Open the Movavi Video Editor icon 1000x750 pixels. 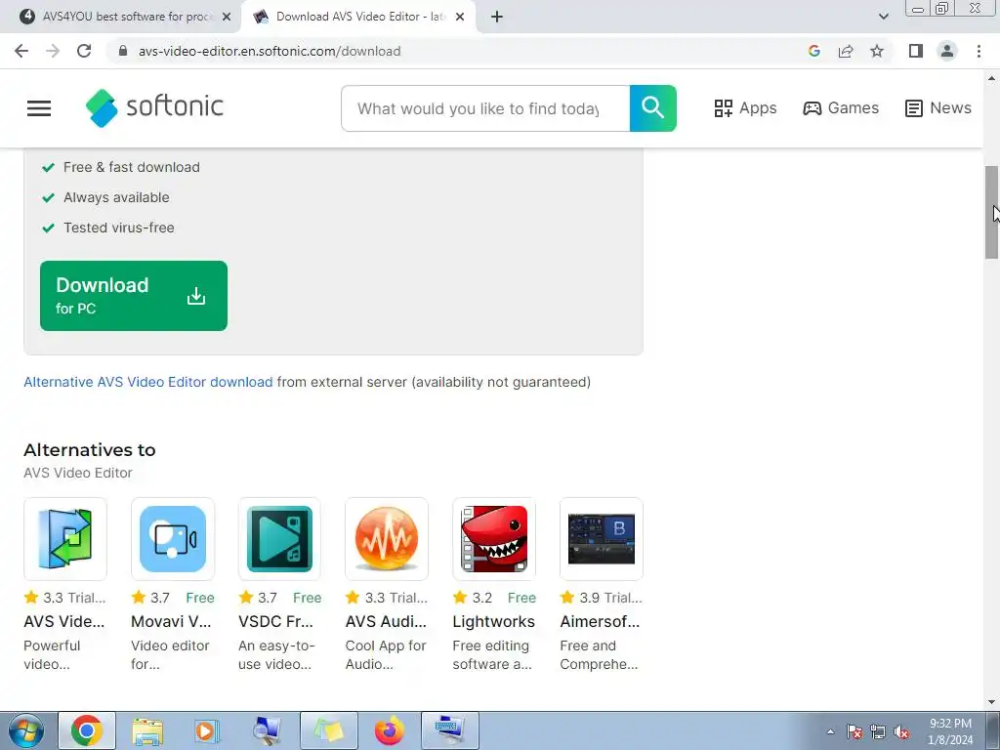pos(173,539)
